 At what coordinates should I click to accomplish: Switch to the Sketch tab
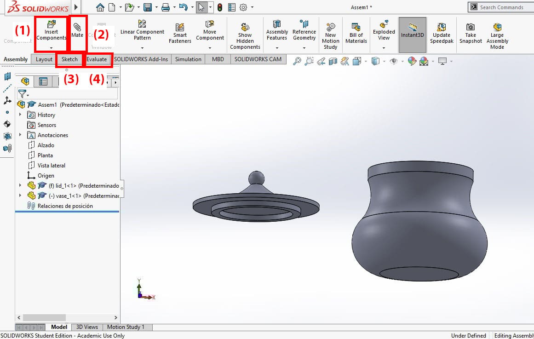[x=69, y=59]
